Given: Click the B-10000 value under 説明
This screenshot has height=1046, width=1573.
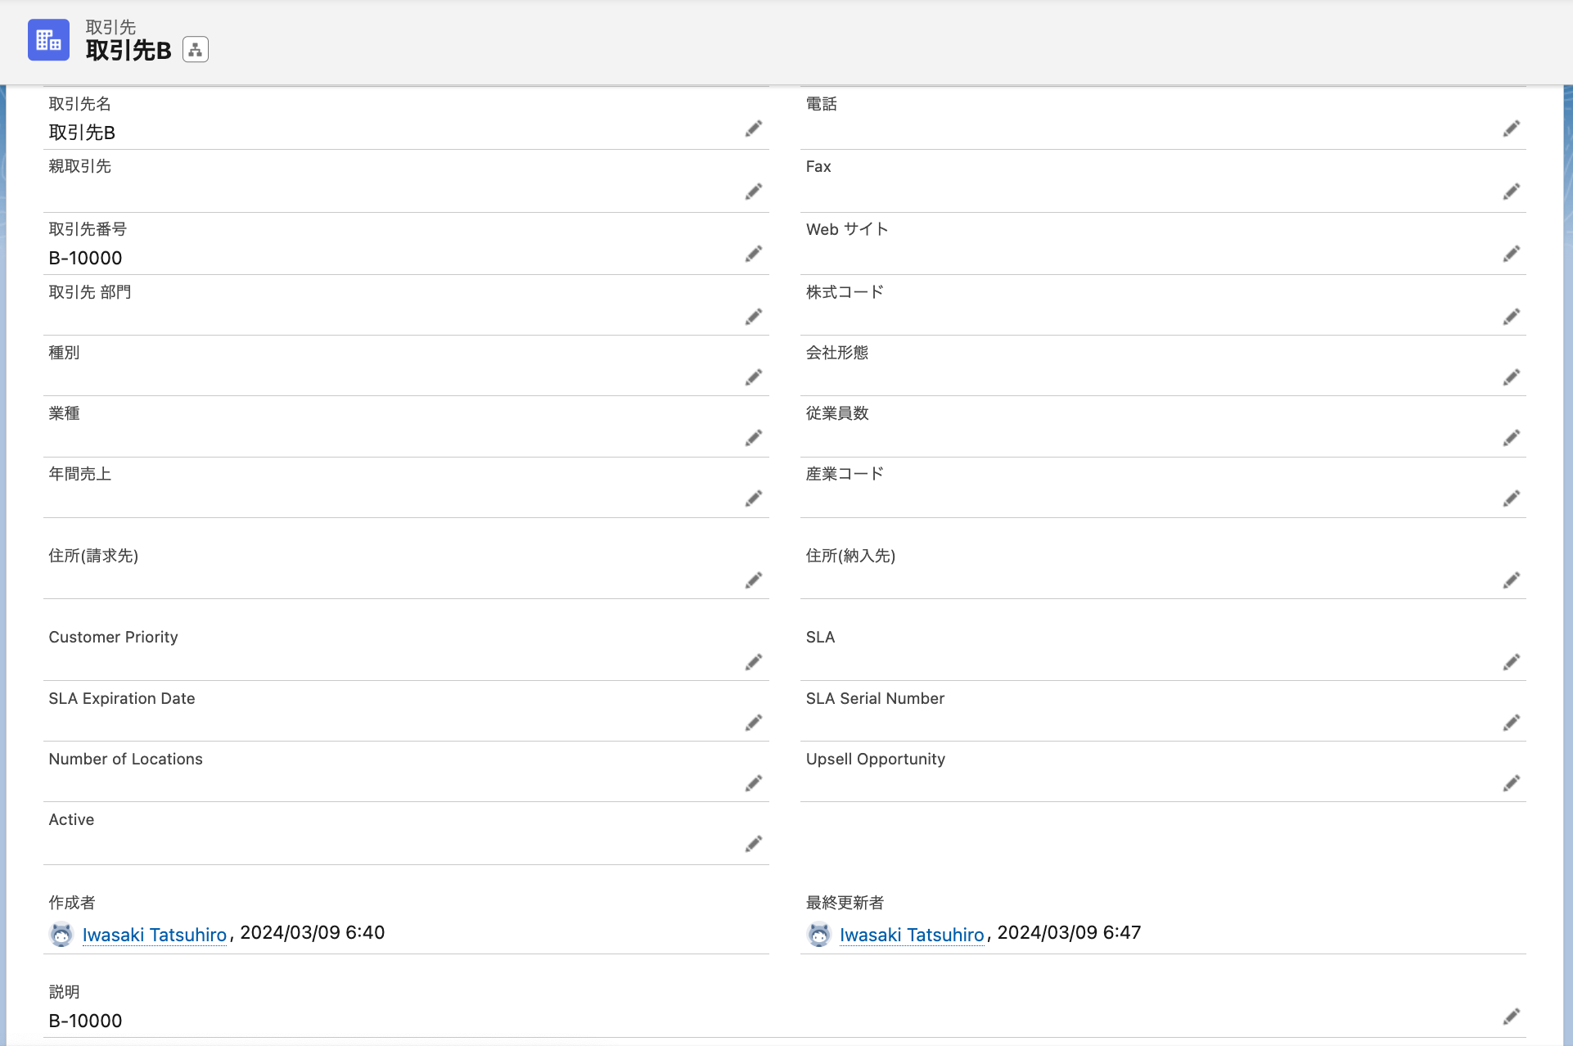Looking at the screenshot, I should pyautogui.click(x=85, y=1021).
